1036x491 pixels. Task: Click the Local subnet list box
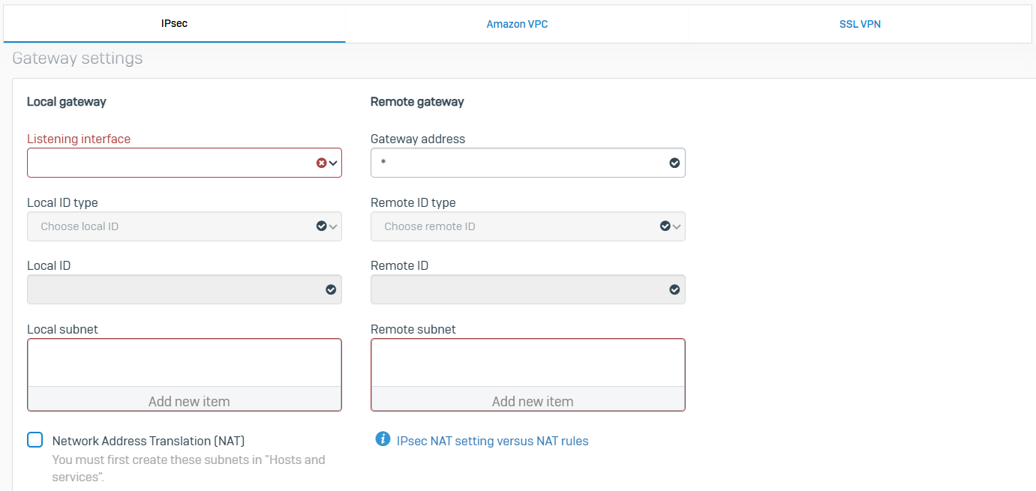(185, 363)
